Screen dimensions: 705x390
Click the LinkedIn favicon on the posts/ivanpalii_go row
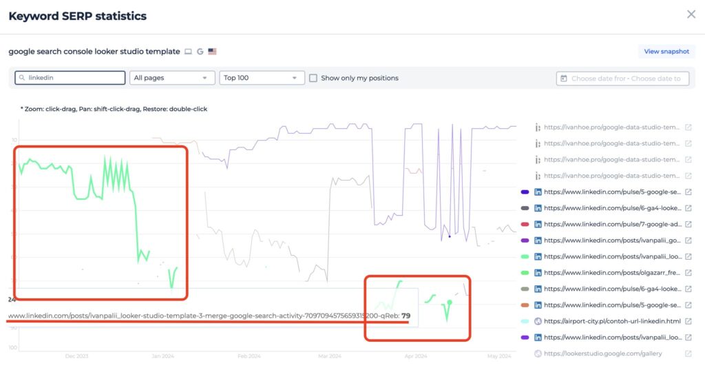click(538, 240)
